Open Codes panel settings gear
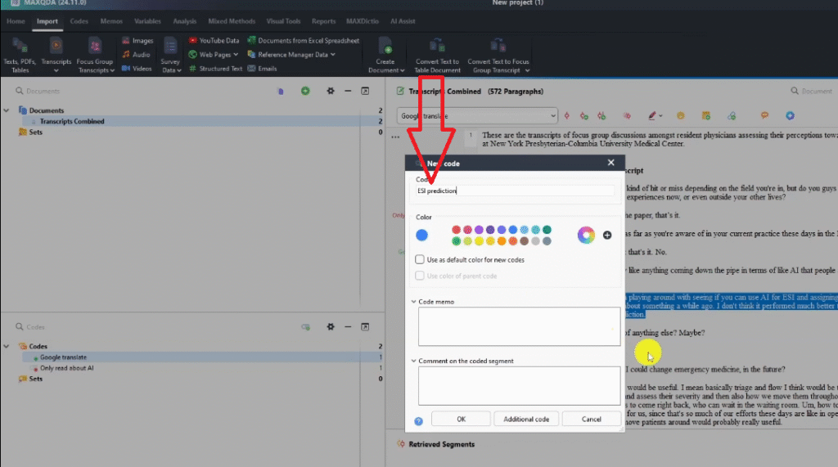Screen dimensions: 838x467 click(x=331, y=326)
